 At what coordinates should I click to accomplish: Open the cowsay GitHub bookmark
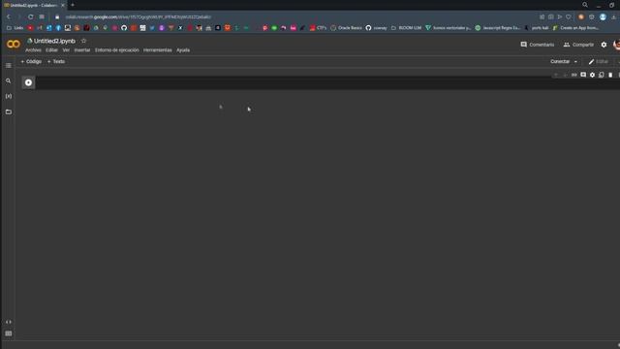377,28
